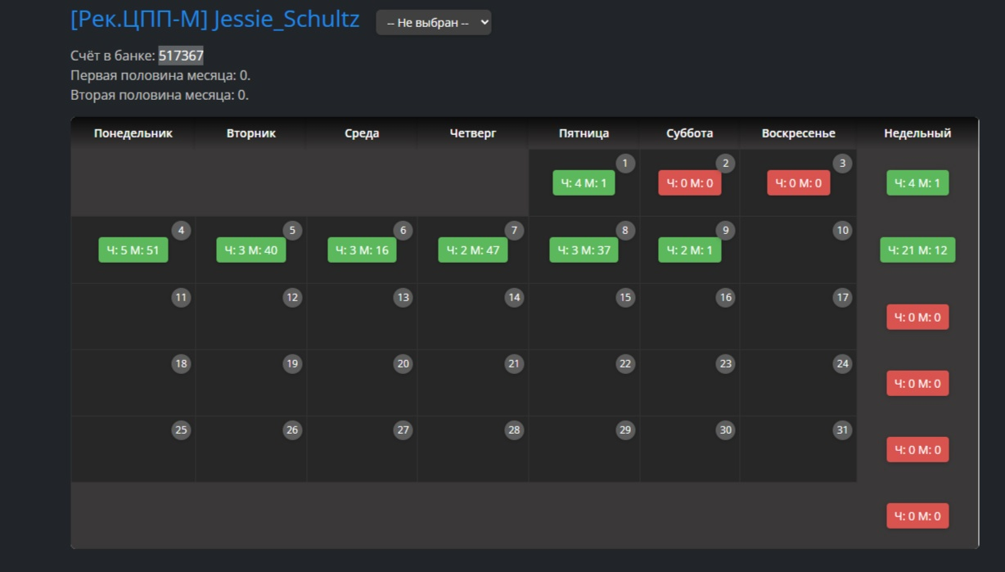Screen dimensions: 1005x572
Task: Click the day 28 number circle
Action: point(514,430)
